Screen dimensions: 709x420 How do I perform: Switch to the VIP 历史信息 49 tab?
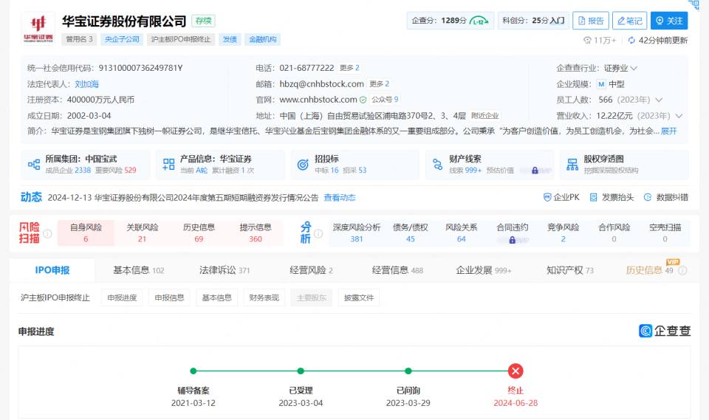(649, 270)
